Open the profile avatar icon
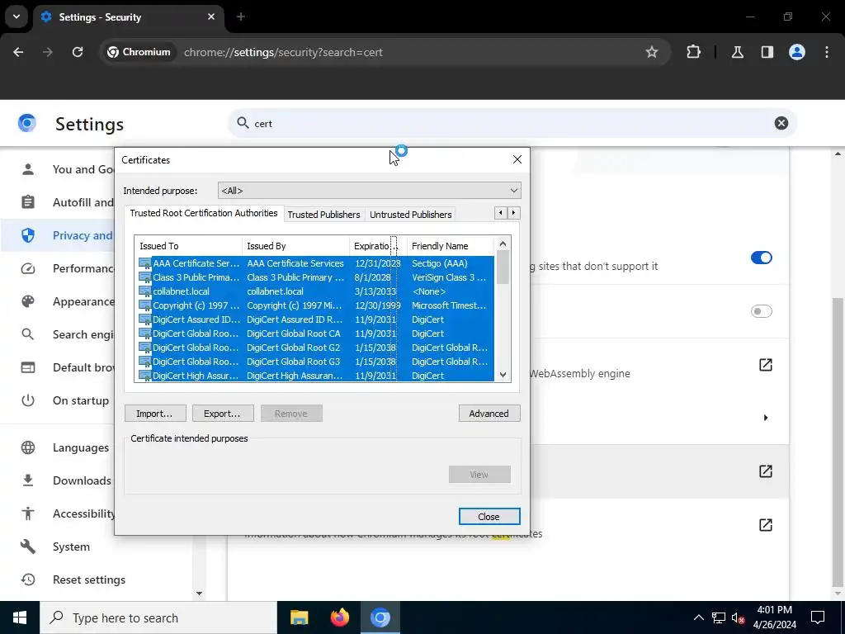845x634 pixels. tap(796, 52)
